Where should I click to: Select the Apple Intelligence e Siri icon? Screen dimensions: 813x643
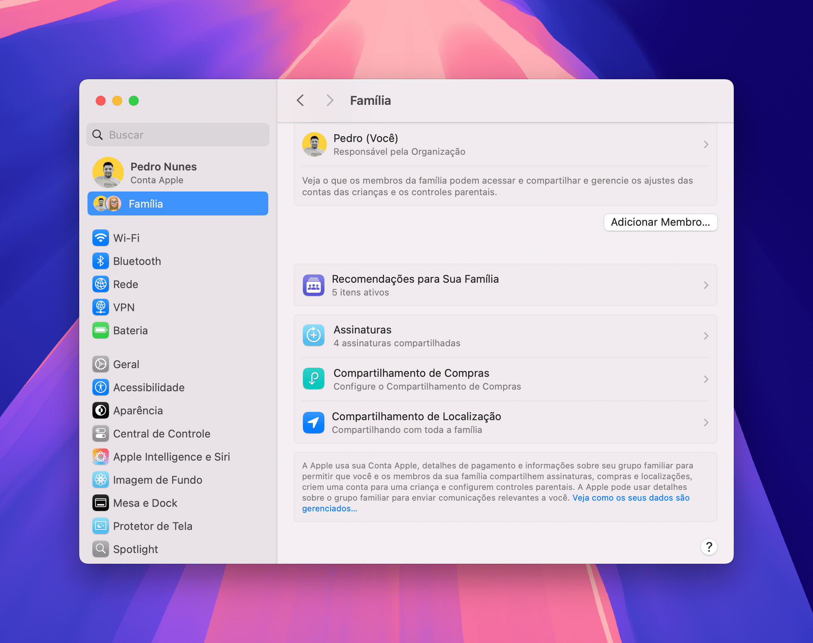101,457
